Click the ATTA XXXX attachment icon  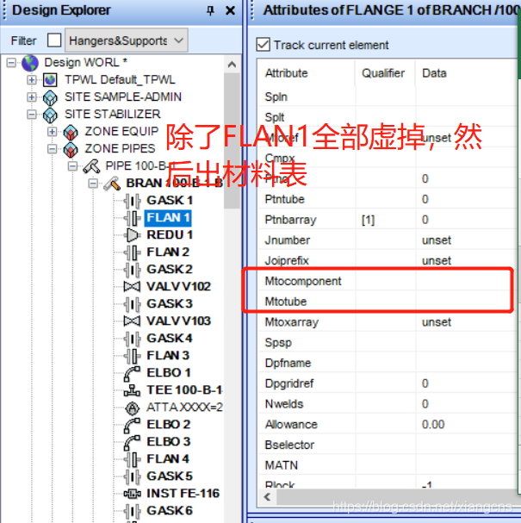click(132, 407)
